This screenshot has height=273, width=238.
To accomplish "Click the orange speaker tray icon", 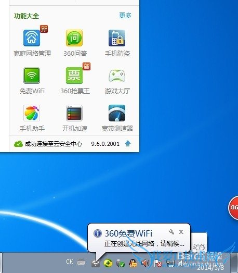I will click(145, 263).
